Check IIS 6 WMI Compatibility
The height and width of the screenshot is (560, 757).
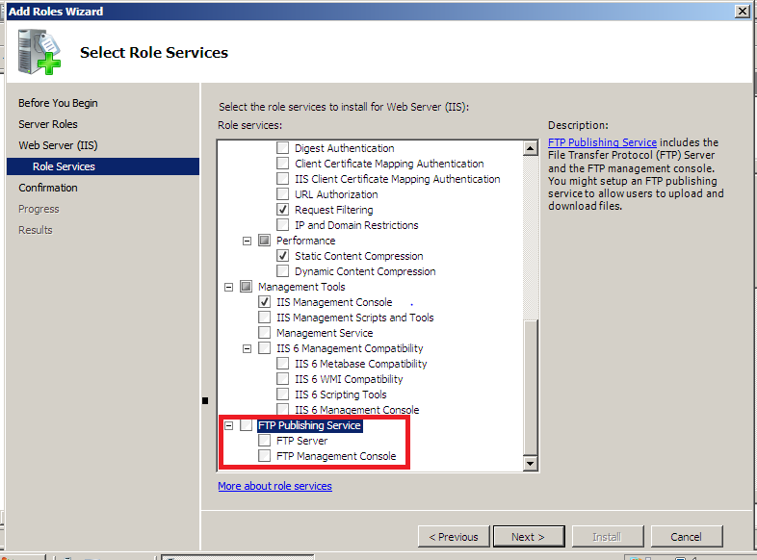click(282, 379)
